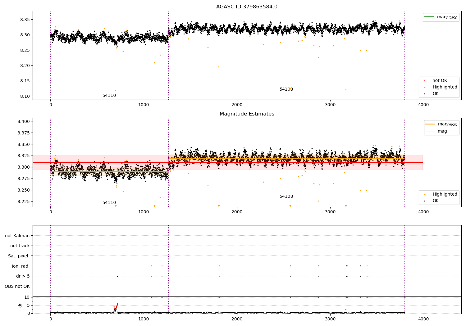Screen dimensions: 466x326
Task: Click "54110" in the Magnitude Estimates plot
Action: click(109, 203)
